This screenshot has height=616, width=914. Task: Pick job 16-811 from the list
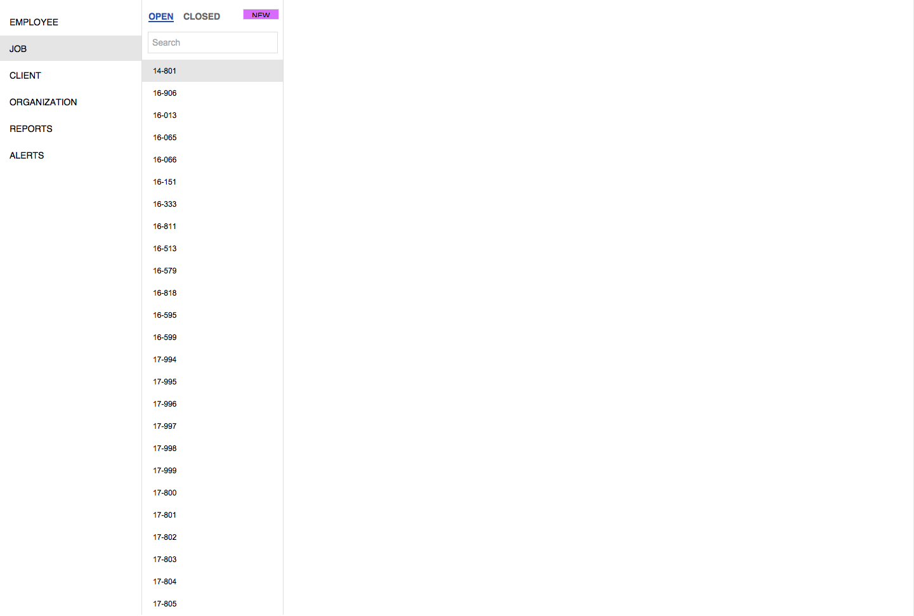pyautogui.click(x=212, y=226)
